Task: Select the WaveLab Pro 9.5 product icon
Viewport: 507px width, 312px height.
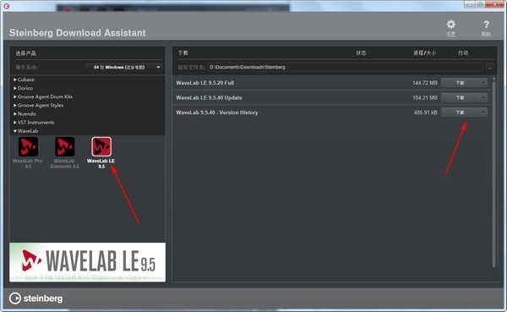Action: 28,146
